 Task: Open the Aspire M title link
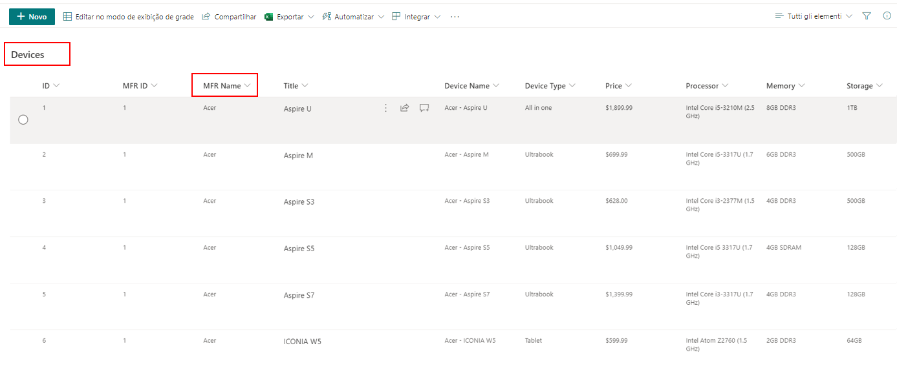coord(298,156)
